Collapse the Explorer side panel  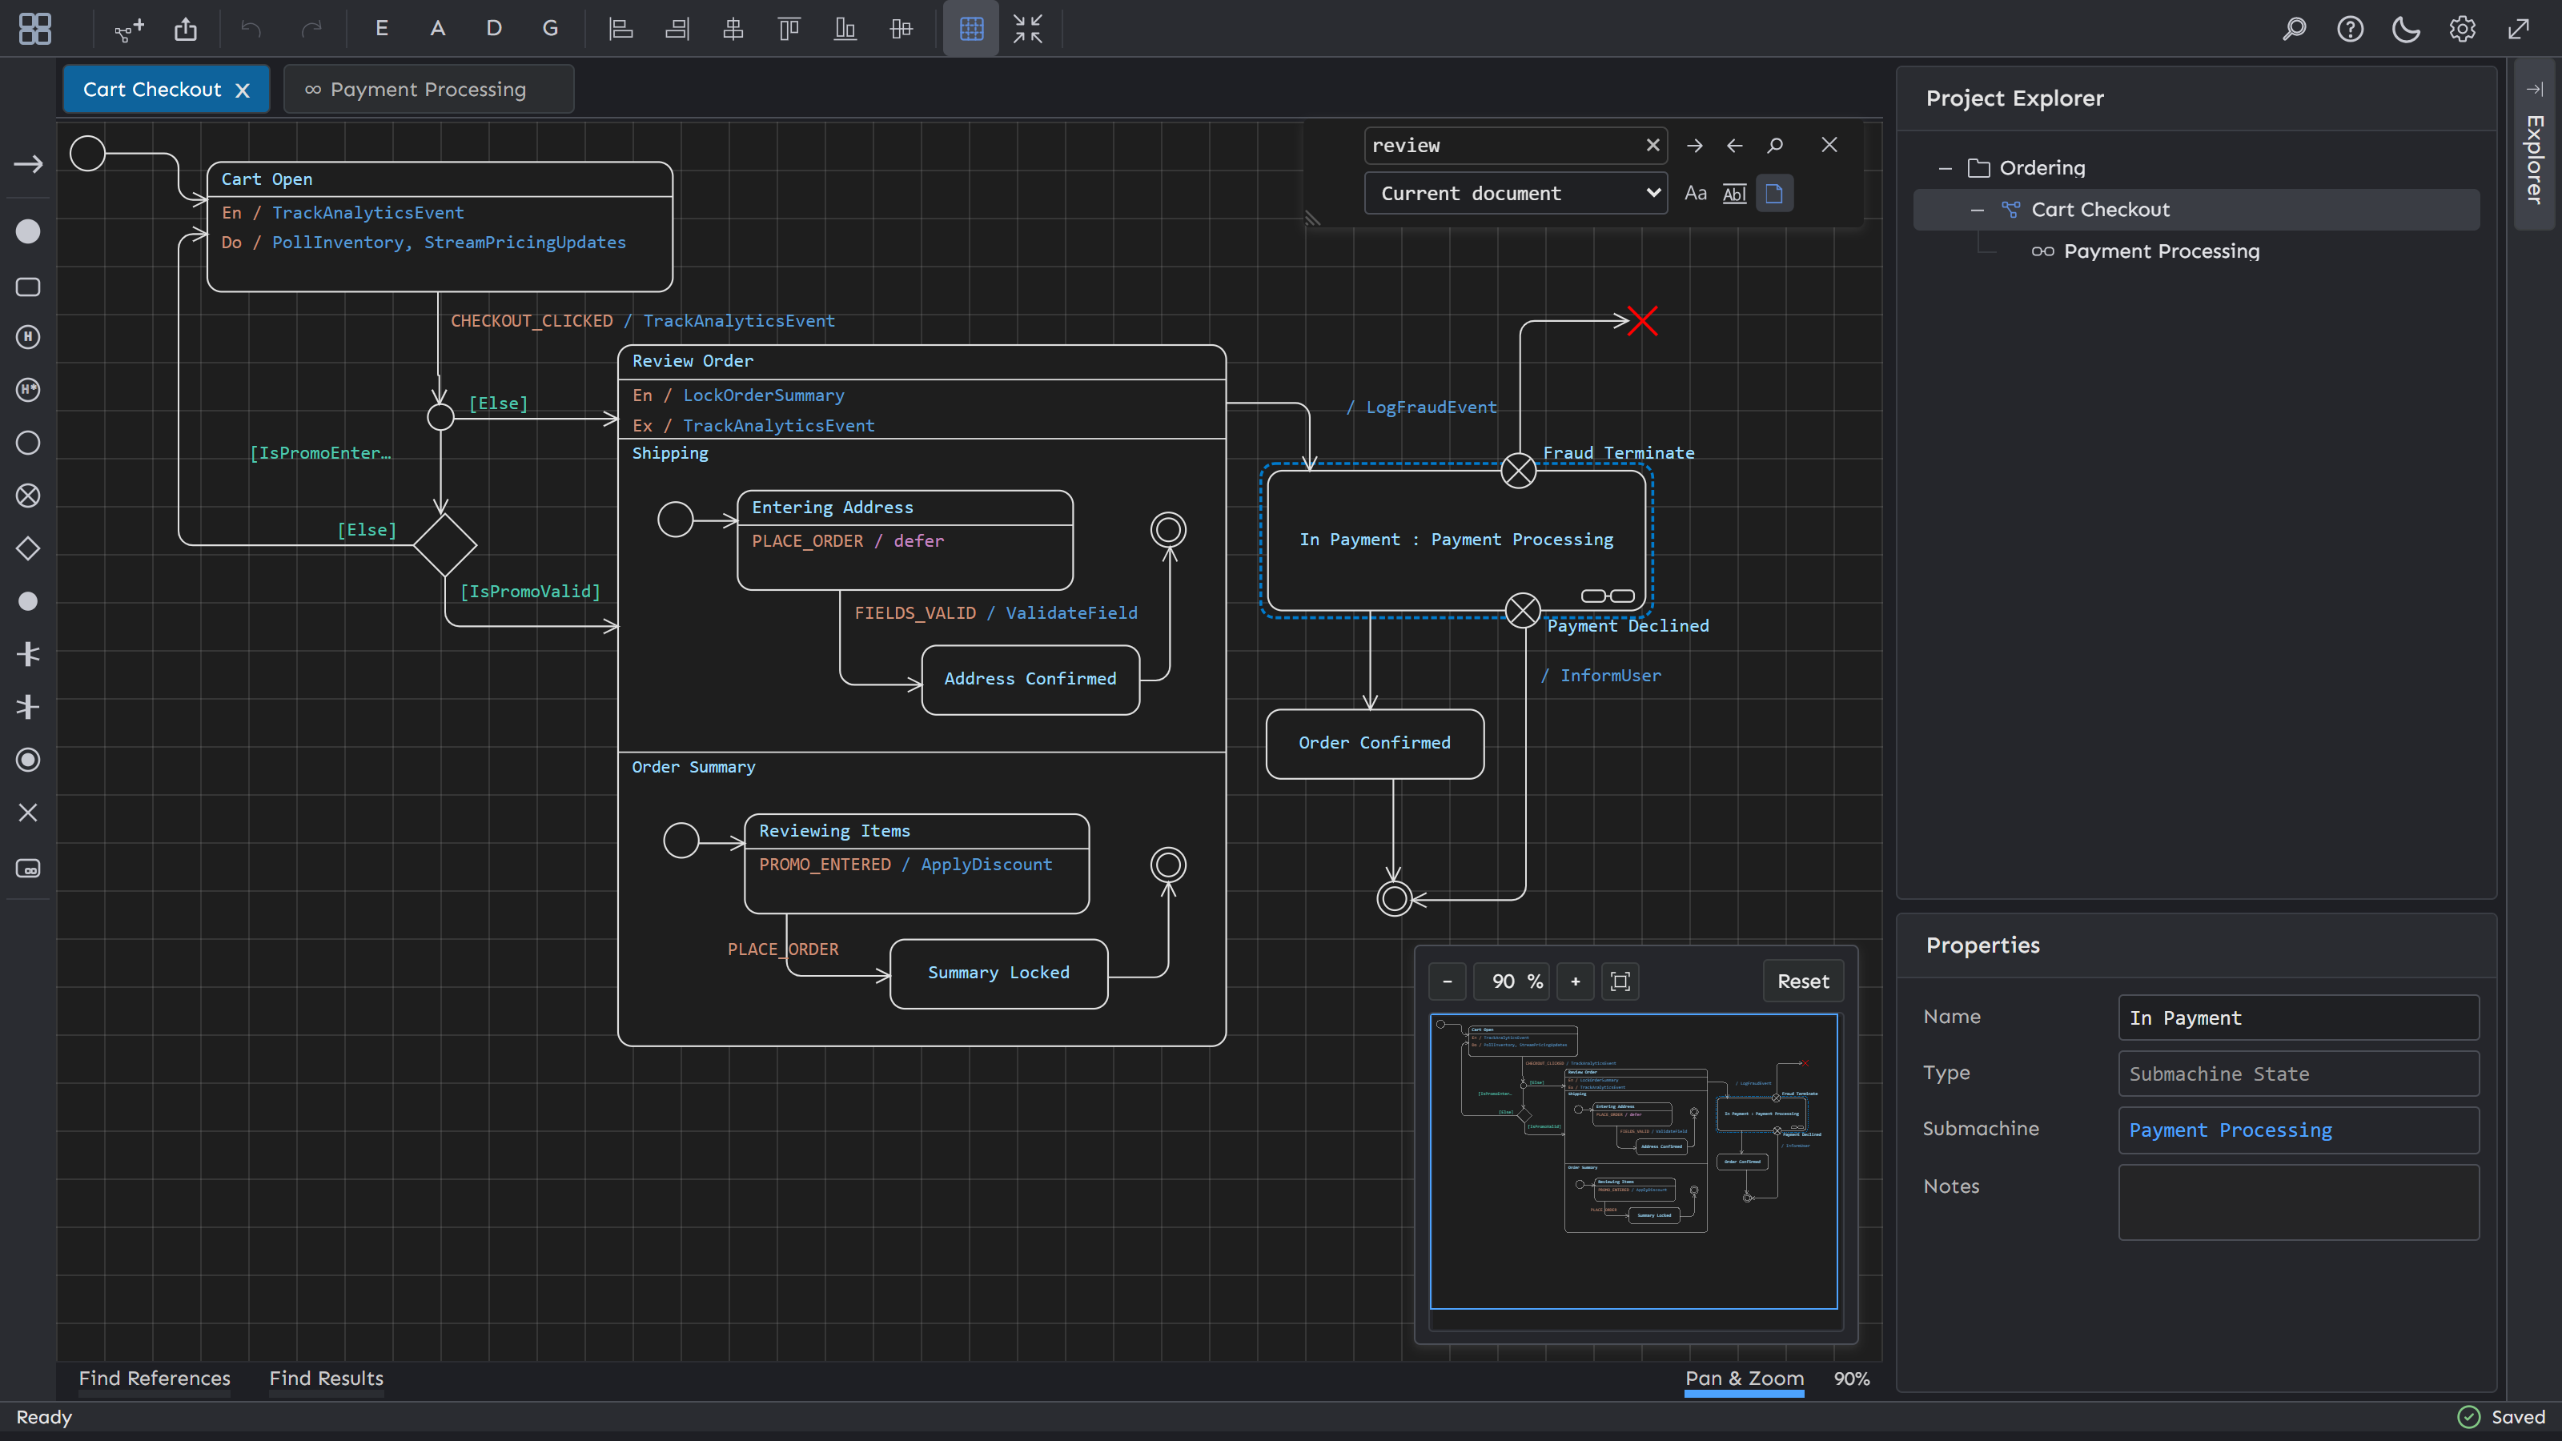coord(2534,90)
